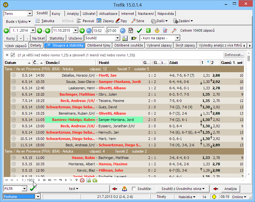Screen dimensions: 255x202
Task: Click the Tipy pencil icon
Action: coord(118,21)
